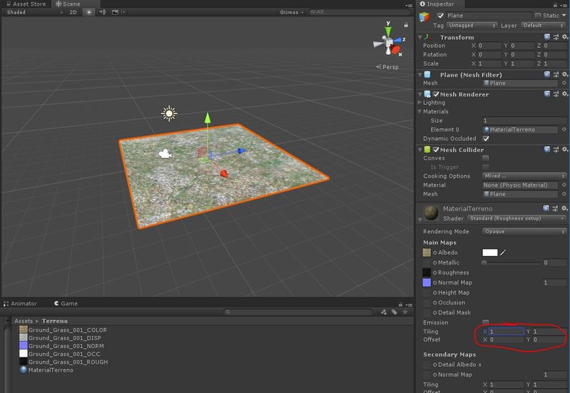Click the Albedo white color swatch
The height and width of the screenshot is (393, 570).
(489, 252)
